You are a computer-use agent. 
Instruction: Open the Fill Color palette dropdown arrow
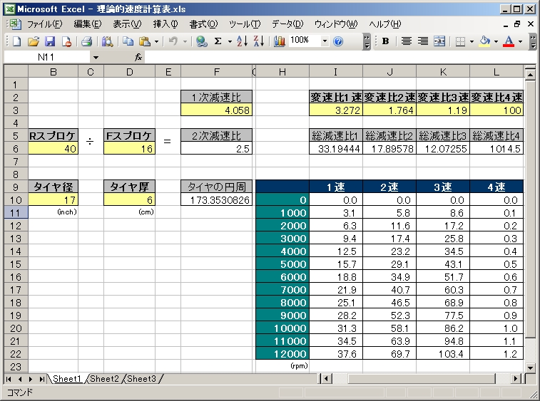(x=496, y=41)
